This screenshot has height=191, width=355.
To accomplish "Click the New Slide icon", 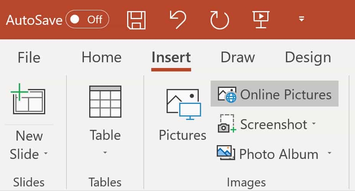I will [28, 99].
